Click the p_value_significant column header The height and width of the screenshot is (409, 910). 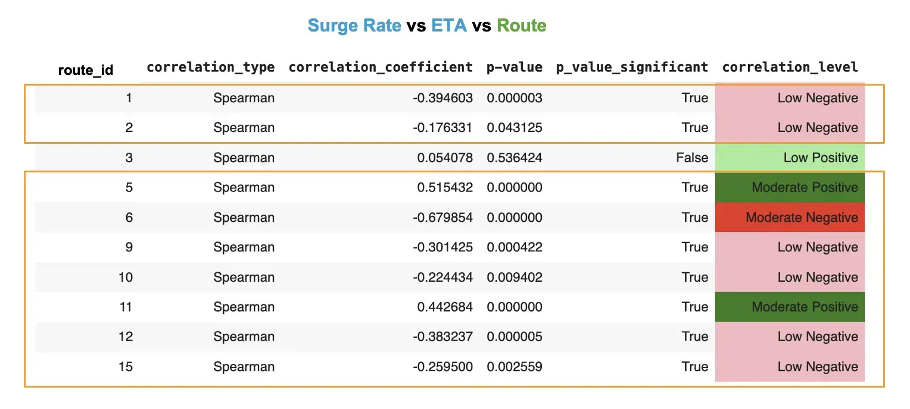pyautogui.click(x=632, y=67)
